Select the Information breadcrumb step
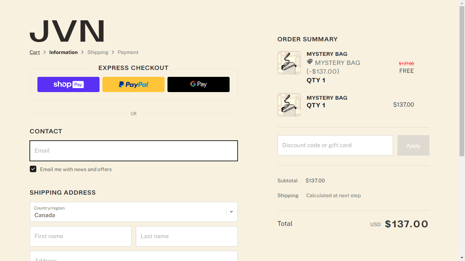The image size is (465, 261). click(64, 52)
